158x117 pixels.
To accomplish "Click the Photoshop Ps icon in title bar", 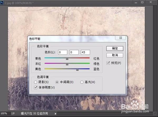I will pyautogui.click(x=2, y=3).
